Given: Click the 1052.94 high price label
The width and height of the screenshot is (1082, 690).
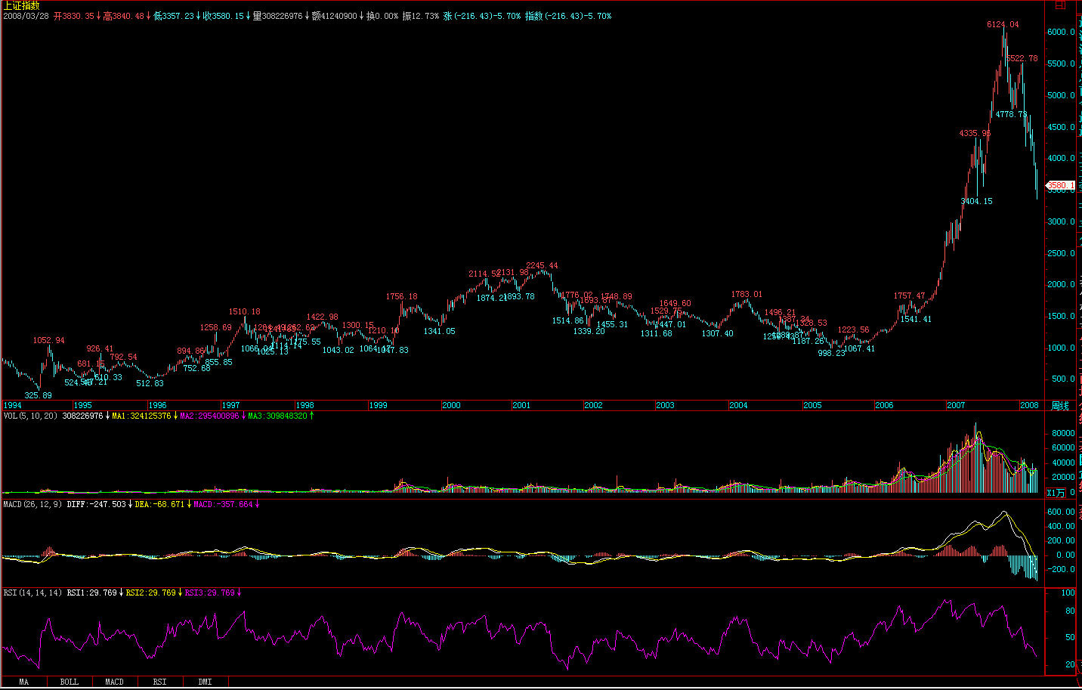Looking at the screenshot, I should (48, 341).
